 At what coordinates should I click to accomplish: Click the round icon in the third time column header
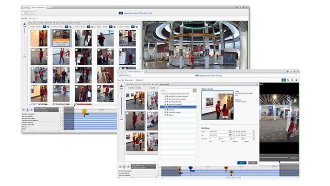(x=92, y=27)
